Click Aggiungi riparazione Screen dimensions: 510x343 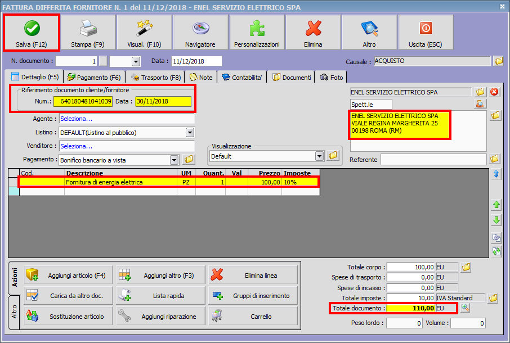pyautogui.click(x=160, y=316)
